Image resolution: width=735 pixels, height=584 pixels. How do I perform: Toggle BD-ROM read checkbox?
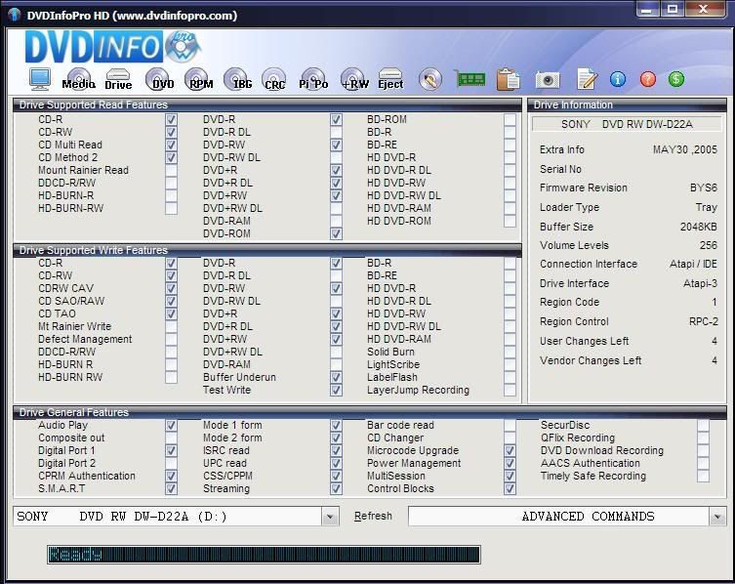tap(510, 119)
